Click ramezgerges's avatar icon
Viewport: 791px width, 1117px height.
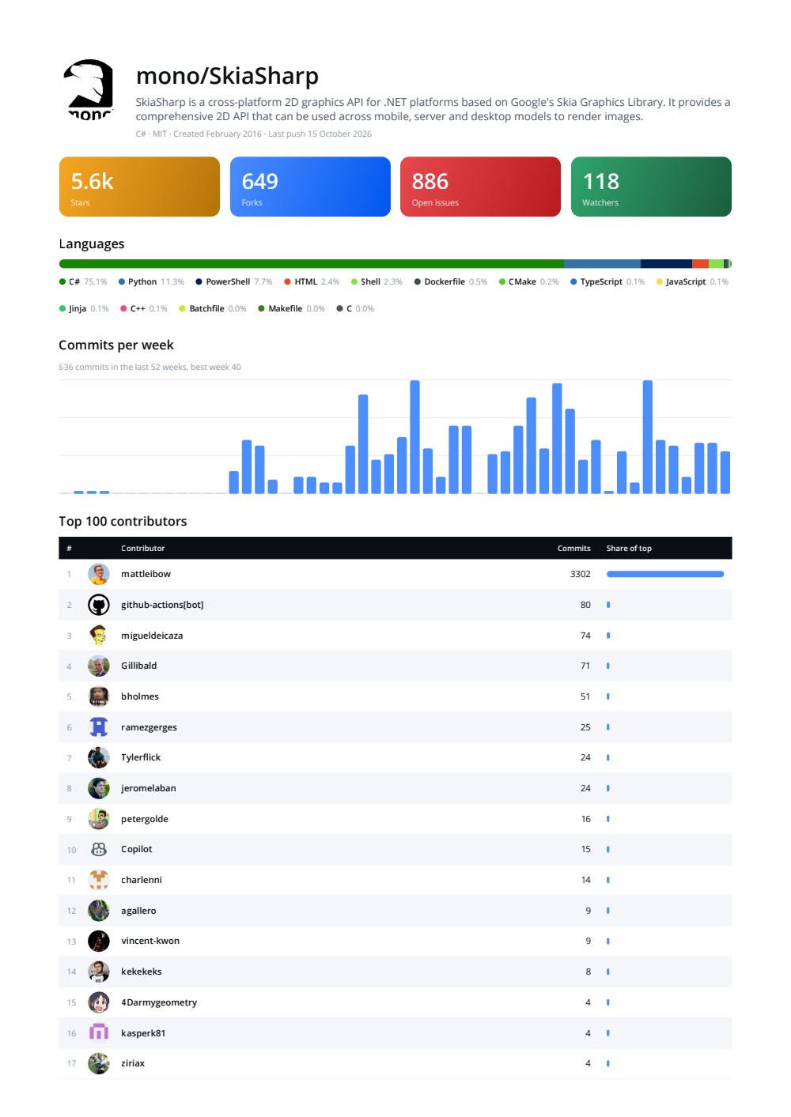[x=99, y=727]
